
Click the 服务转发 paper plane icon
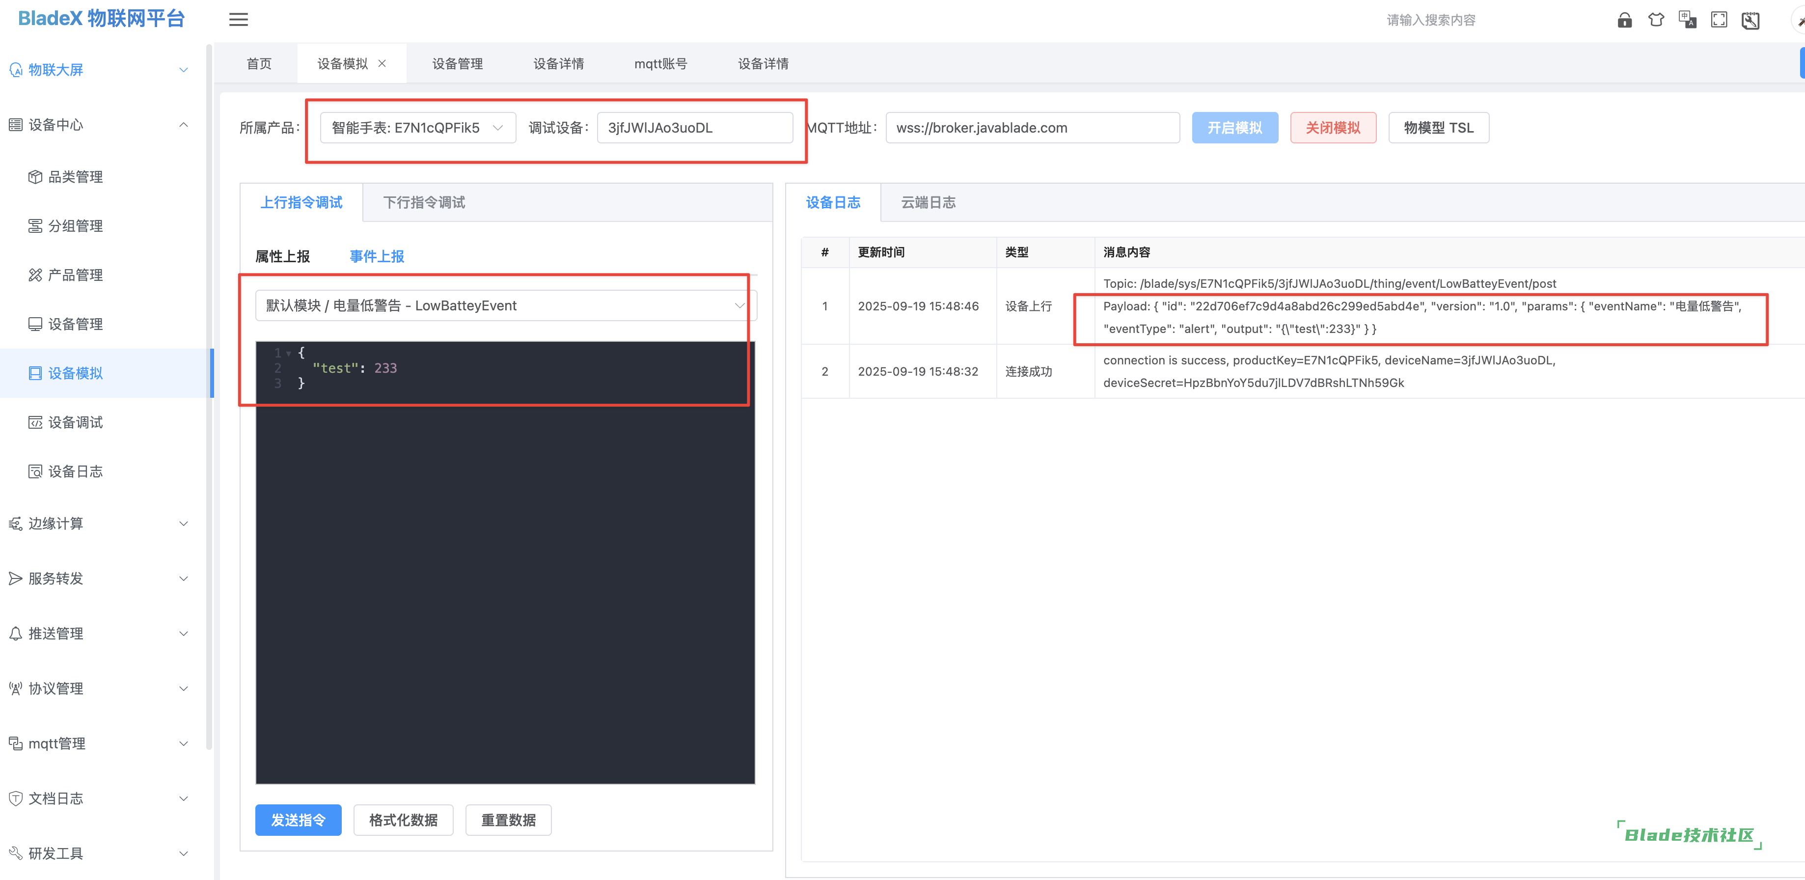[15, 578]
